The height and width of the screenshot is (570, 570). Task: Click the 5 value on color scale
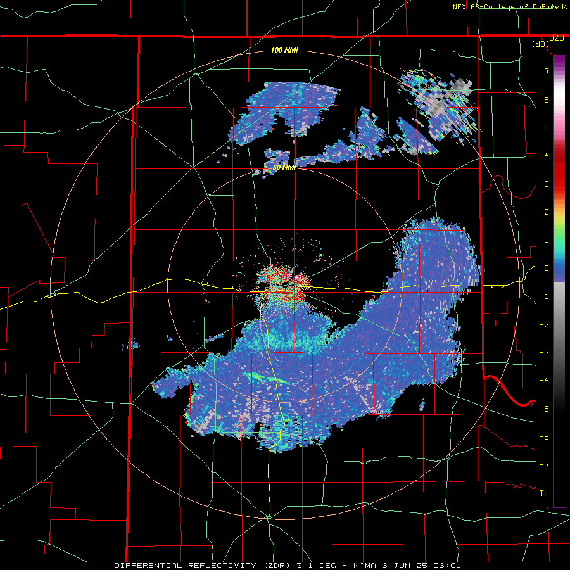(x=547, y=127)
